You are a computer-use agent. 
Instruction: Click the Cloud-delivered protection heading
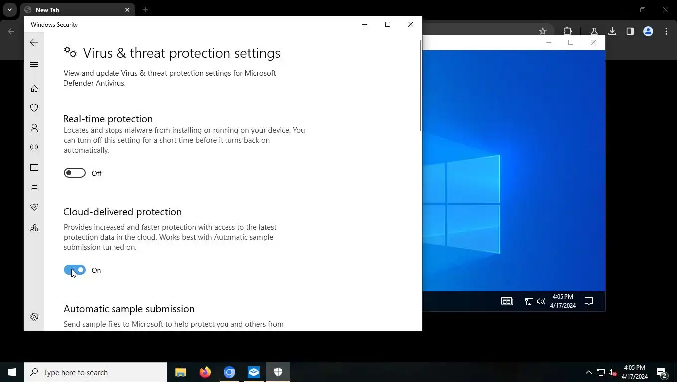coord(122,212)
